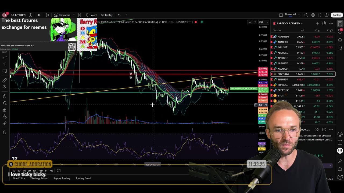
Task: Select APTUSDT in the watchlist
Action: [x=303, y=58]
